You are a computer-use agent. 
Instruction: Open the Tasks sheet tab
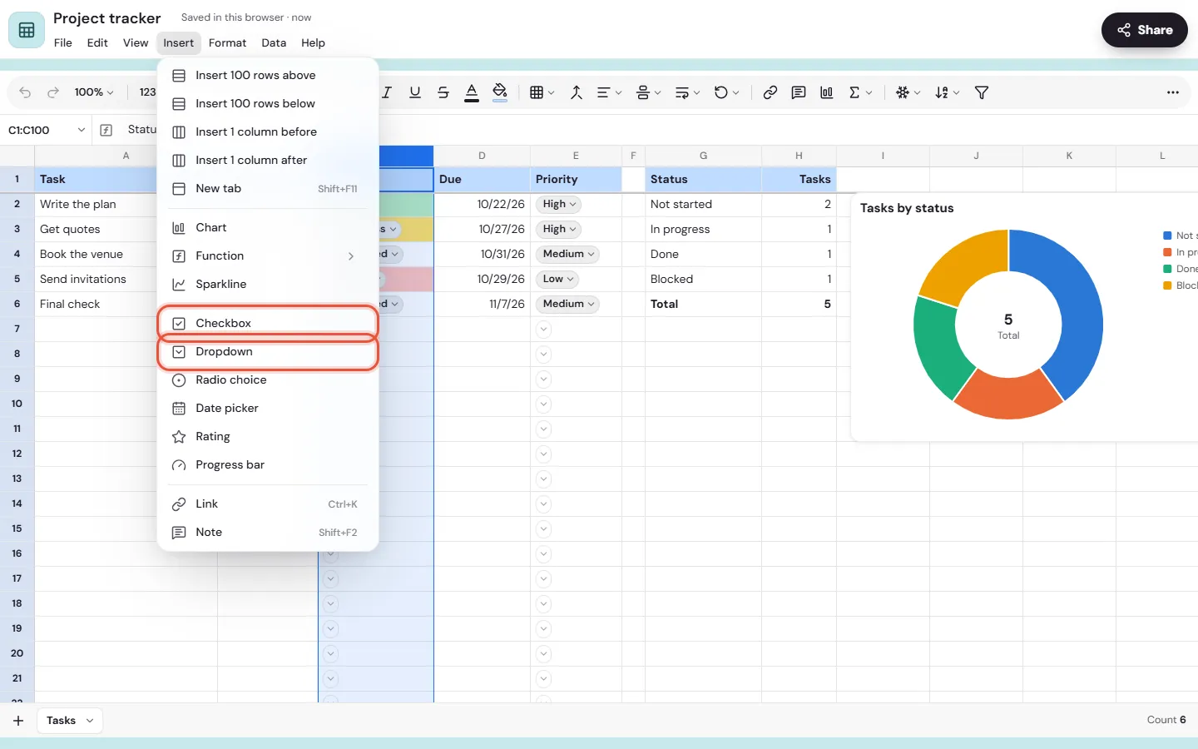(70, 721)
